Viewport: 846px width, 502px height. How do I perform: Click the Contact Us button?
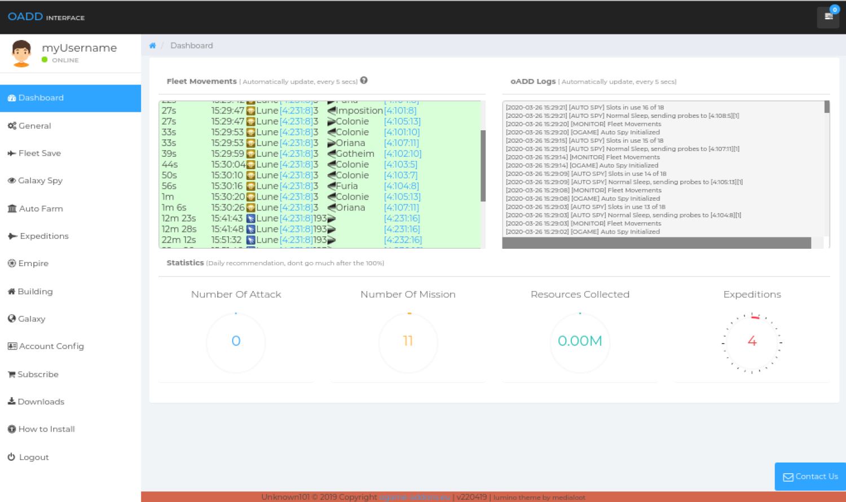coord(810,477)
